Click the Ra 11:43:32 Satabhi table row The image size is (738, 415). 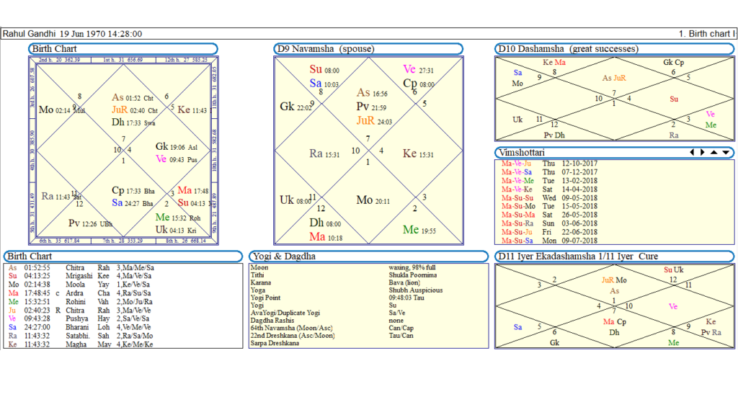point(81,336)
